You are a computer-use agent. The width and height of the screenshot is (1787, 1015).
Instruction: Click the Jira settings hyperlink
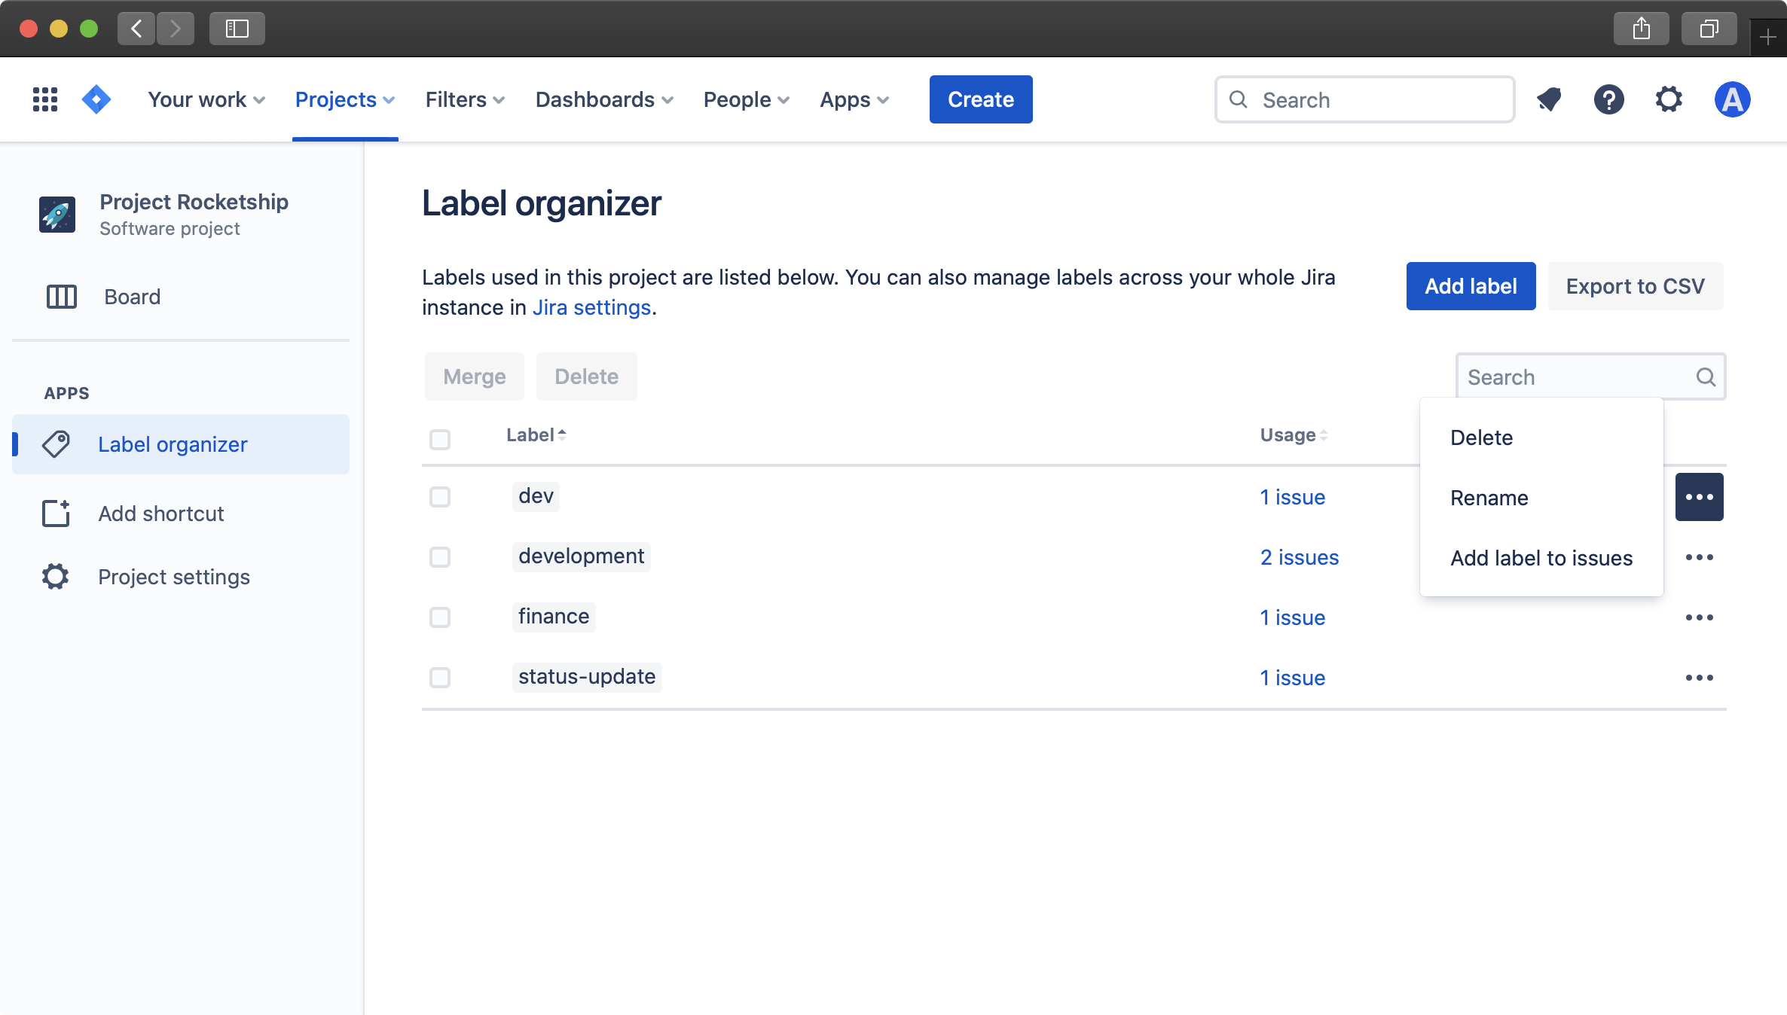[x=591, y=306]
